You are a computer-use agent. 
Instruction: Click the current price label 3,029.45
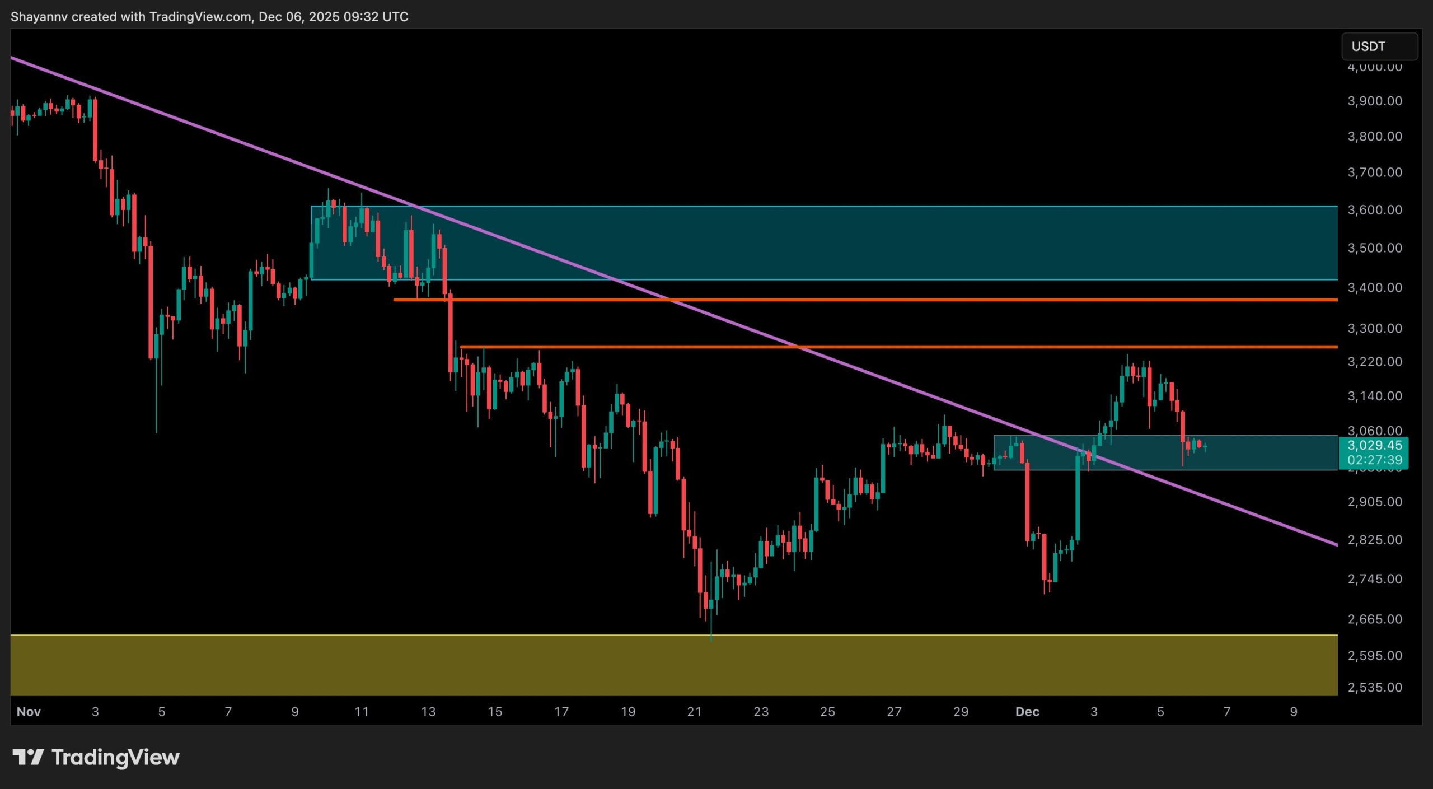1374,445
